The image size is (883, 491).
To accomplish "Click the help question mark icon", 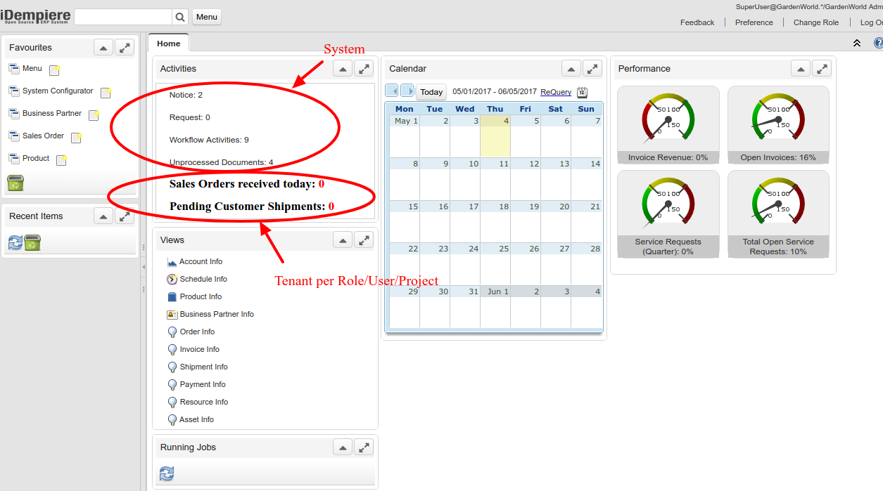I will pyautogui.click(x=878, y=43).
